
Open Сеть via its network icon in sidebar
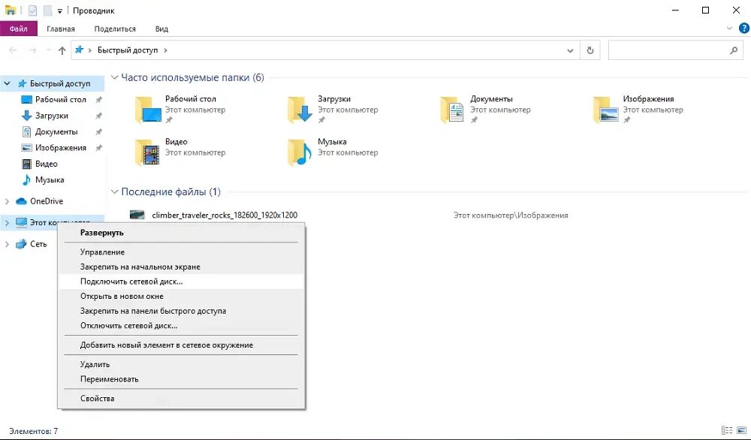point(22,243)
